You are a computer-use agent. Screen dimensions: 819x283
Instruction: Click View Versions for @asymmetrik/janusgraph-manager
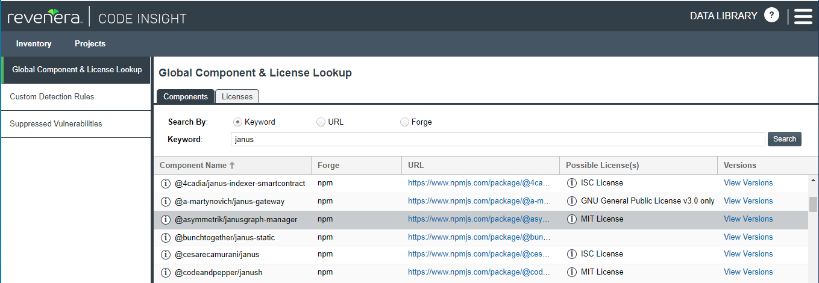coord(748,219)
